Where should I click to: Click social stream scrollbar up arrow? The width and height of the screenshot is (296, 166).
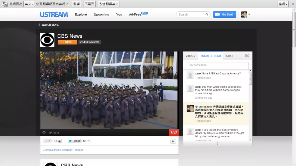coord(250,71)
